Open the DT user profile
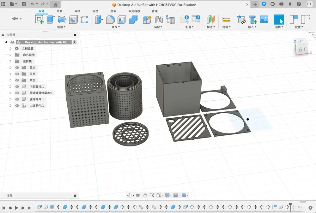316x213 pixels. tap(309, 4)
